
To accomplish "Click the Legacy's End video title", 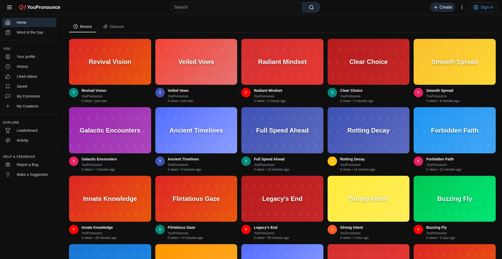I will pos(265,227).
